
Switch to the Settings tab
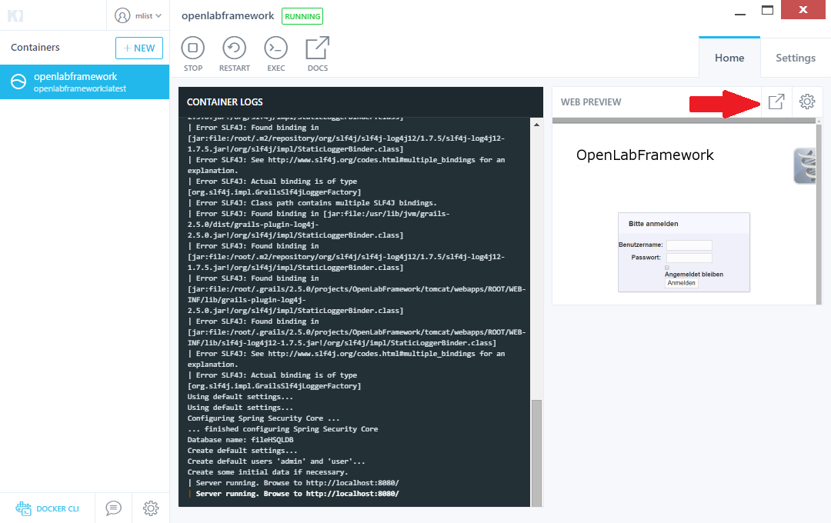point(795,58)
